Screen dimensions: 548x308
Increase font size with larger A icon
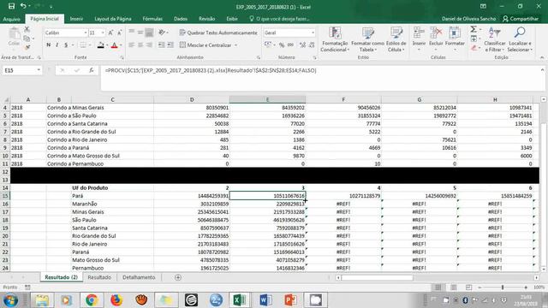tap(110, 33)
